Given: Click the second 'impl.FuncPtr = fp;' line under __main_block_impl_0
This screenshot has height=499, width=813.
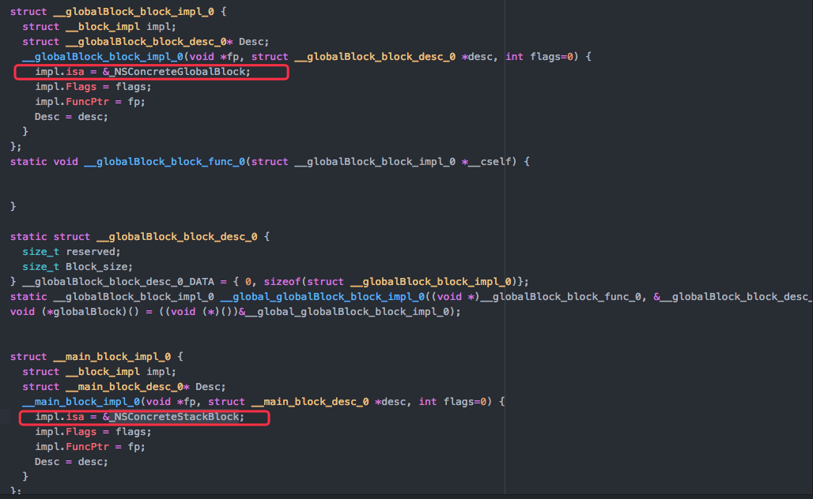Looking at the screenshot, I should pyautogui.click(x=90, y=447).
